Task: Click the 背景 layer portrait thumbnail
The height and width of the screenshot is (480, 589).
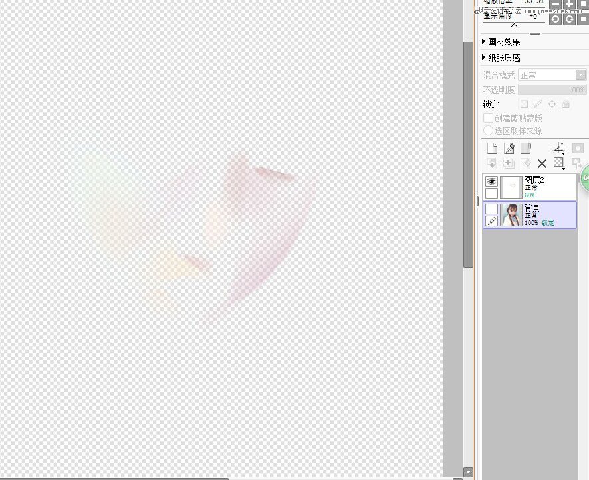Action: (511, 215)
